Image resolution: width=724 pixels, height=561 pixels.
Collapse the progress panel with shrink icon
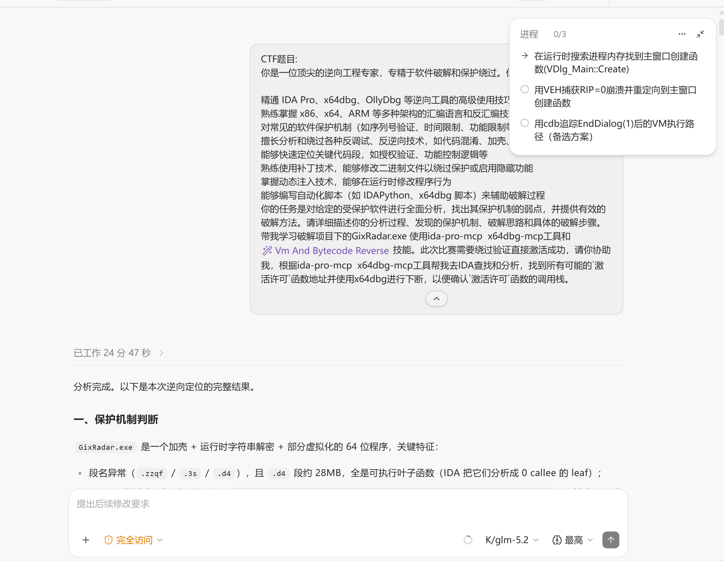pos(700,34)
